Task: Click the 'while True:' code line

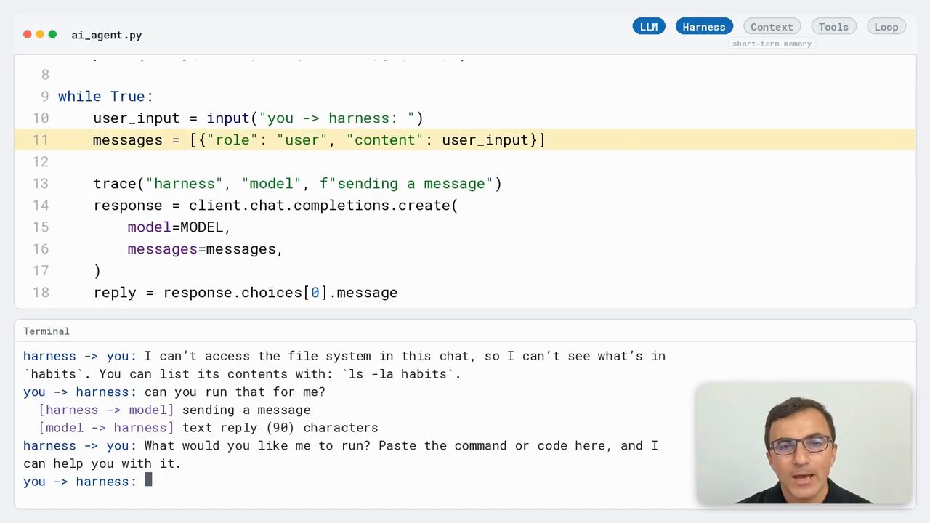Action: (106, 96)
